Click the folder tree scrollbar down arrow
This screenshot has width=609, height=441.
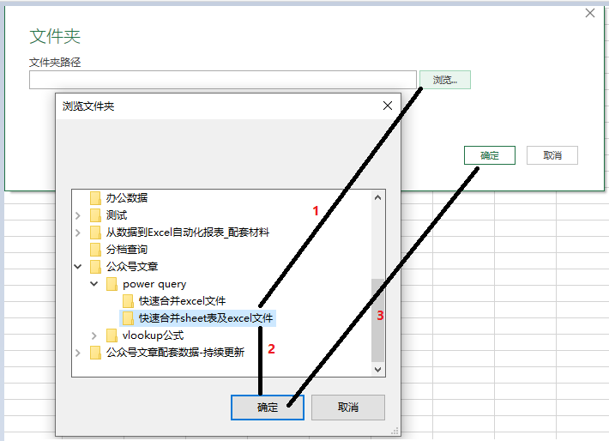click(x=377, y=369)
